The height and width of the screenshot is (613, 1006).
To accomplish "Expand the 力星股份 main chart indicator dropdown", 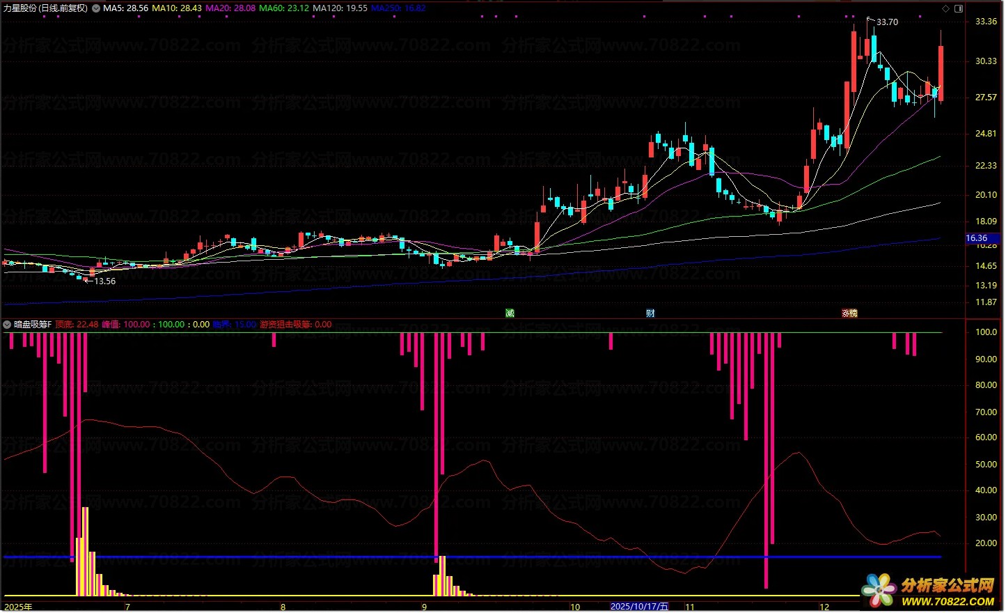I will point(96,8).
